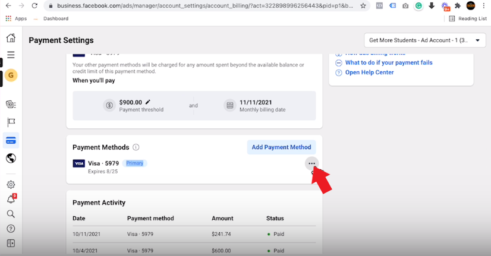Viewport: 491px width, 256px height.
Task: Open the Grammarly extension icon
Action: coord(418,5)
